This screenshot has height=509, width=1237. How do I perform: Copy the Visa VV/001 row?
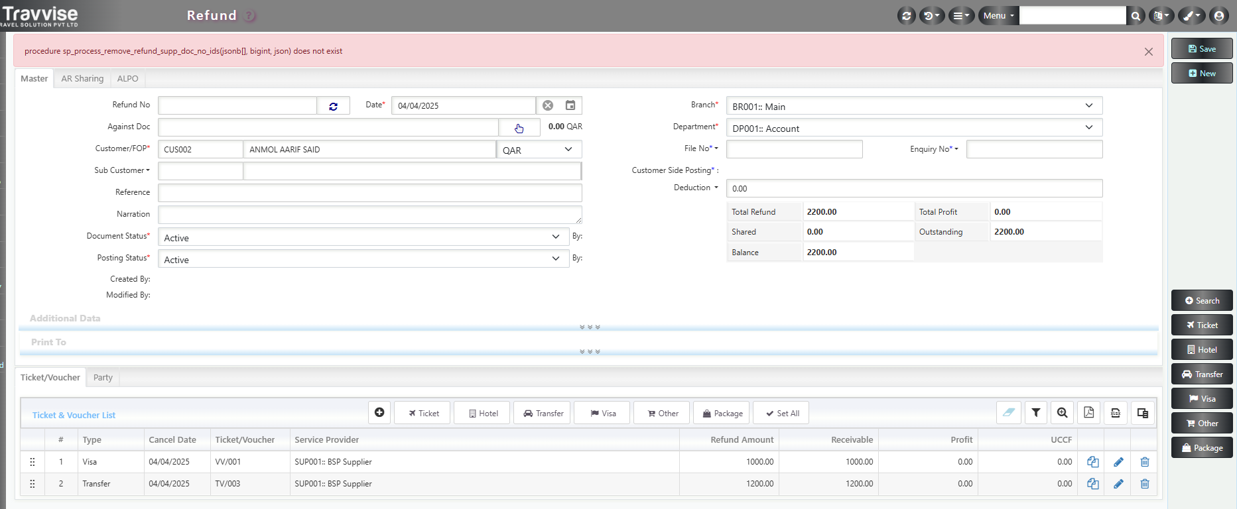click(x=1093, y=462)
